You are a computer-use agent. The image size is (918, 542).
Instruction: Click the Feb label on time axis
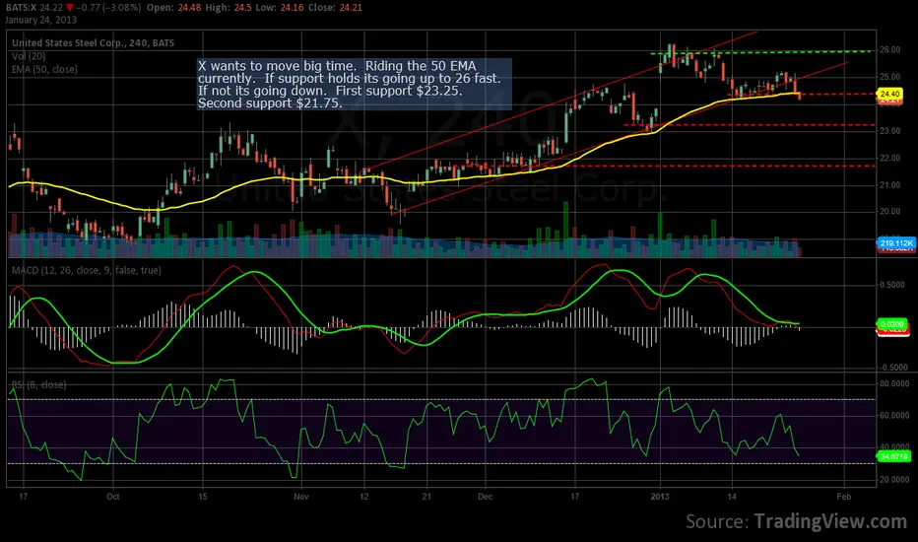tap(844, 497)
